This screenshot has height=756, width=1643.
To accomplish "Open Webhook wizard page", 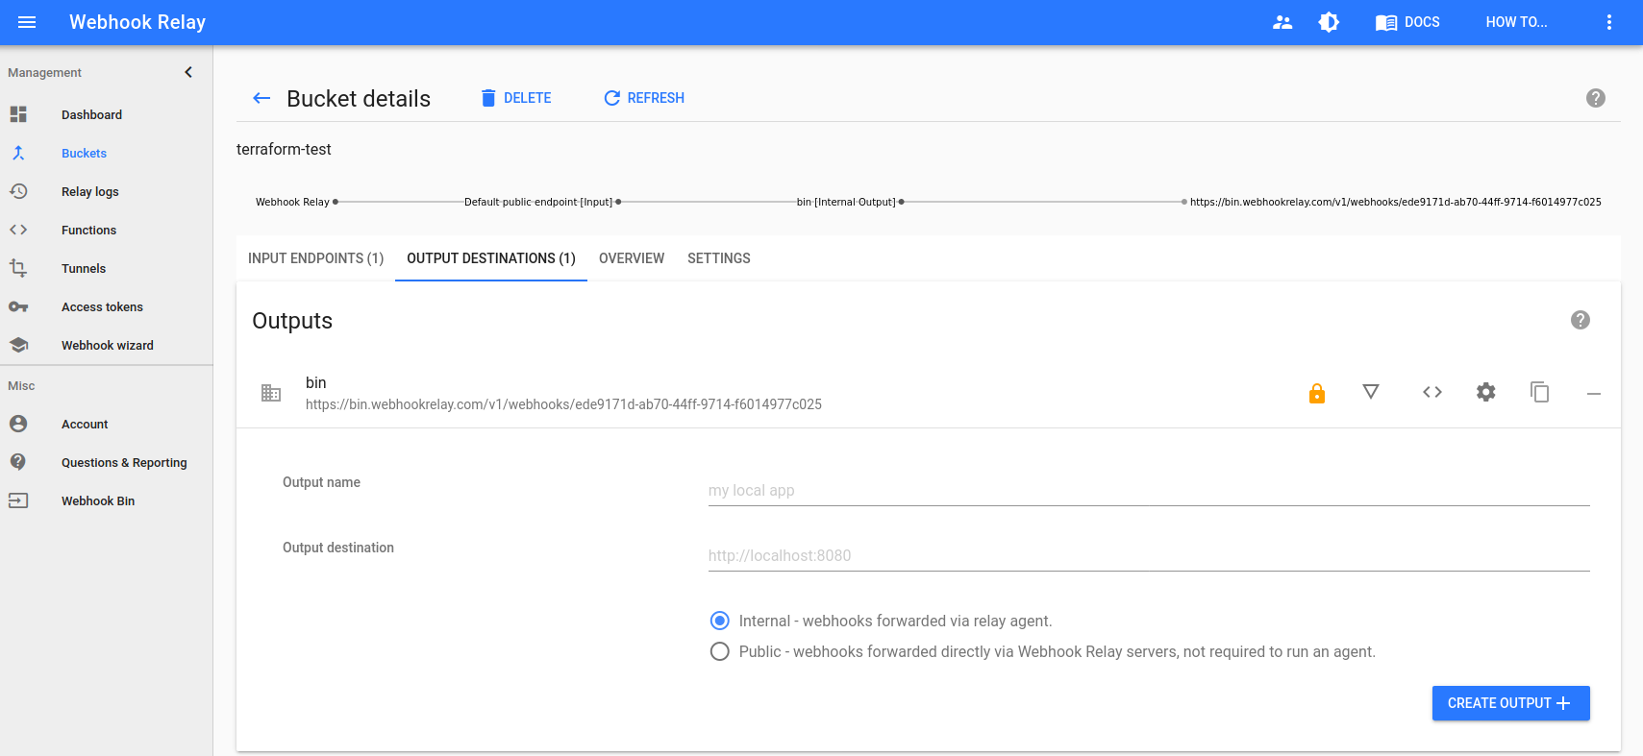I will point(108,345).
